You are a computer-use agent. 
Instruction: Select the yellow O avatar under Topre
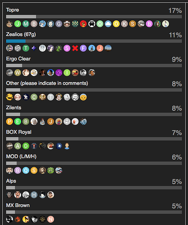point(116,24)
